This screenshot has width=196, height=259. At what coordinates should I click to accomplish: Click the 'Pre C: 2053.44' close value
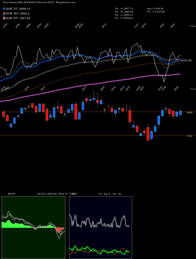tap(124, 18)
